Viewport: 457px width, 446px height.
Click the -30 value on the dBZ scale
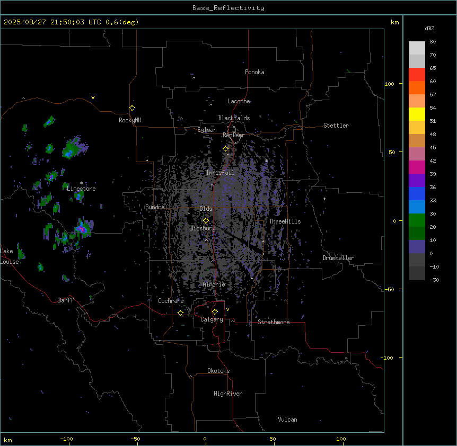coord(434,280)
